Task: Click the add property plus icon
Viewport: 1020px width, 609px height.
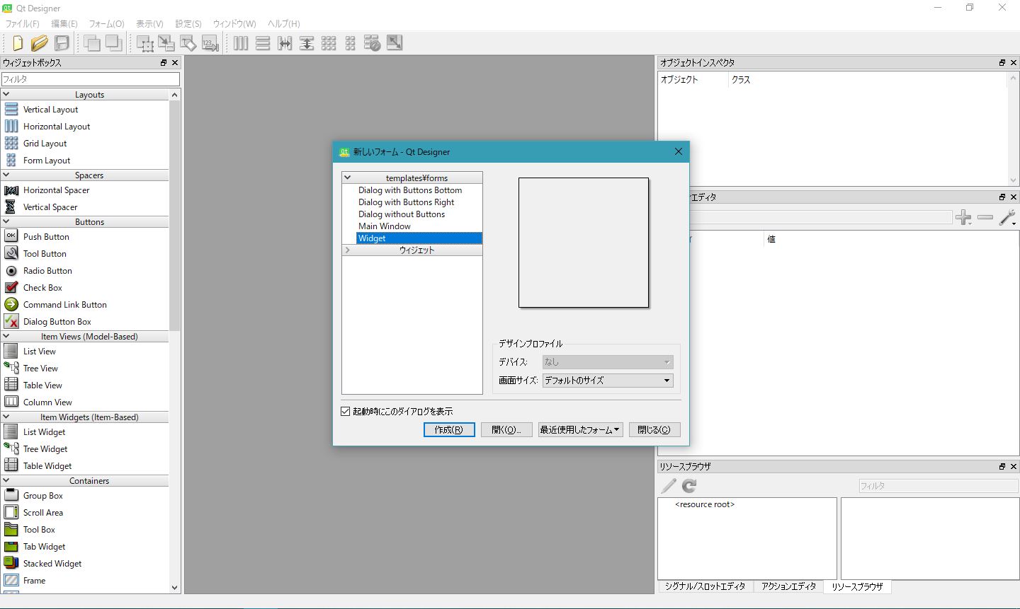Action: 963,218
